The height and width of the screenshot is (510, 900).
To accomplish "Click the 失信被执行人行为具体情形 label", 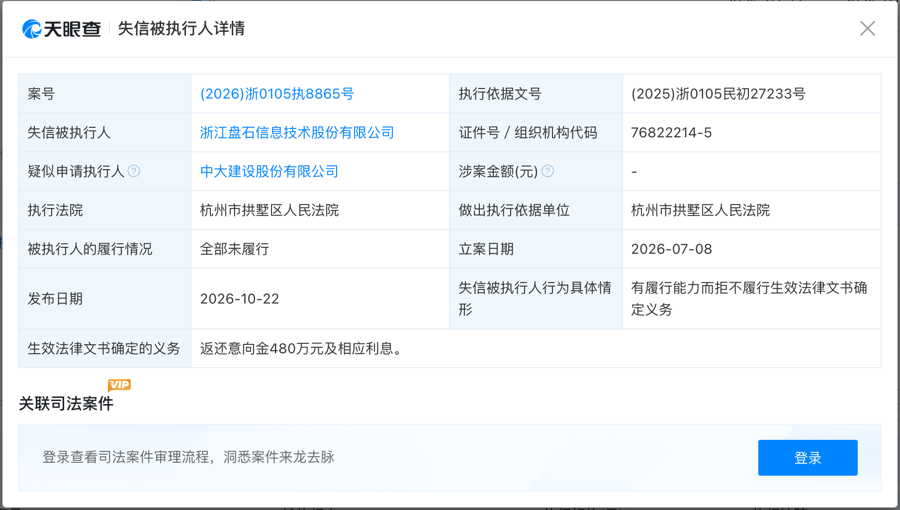I will tap(535, 299).
